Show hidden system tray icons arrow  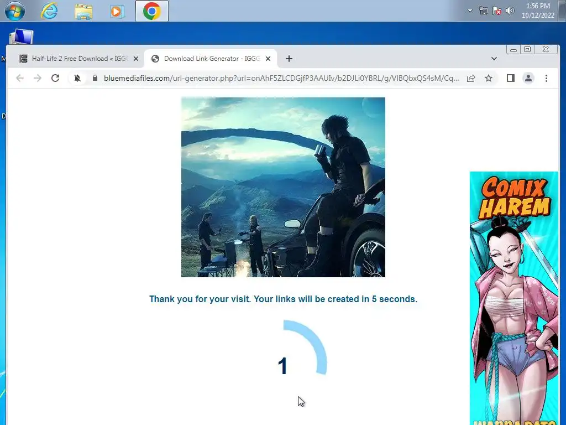click(x=470, y=11)
